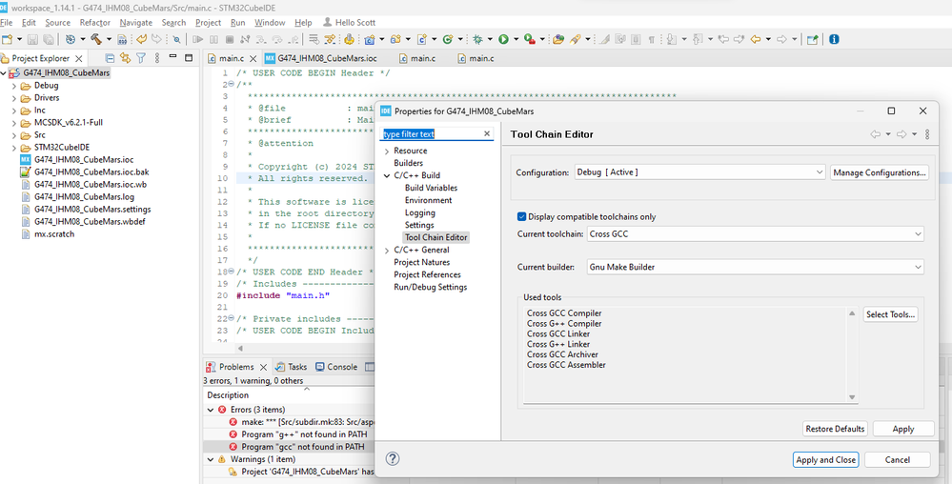Toggle Display compatible toolchains only checkbox
The width and height of the screenshot is (952, 484).
(x=521, y=216)
